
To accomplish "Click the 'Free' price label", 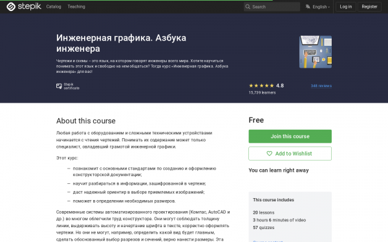I will point(256,120).
